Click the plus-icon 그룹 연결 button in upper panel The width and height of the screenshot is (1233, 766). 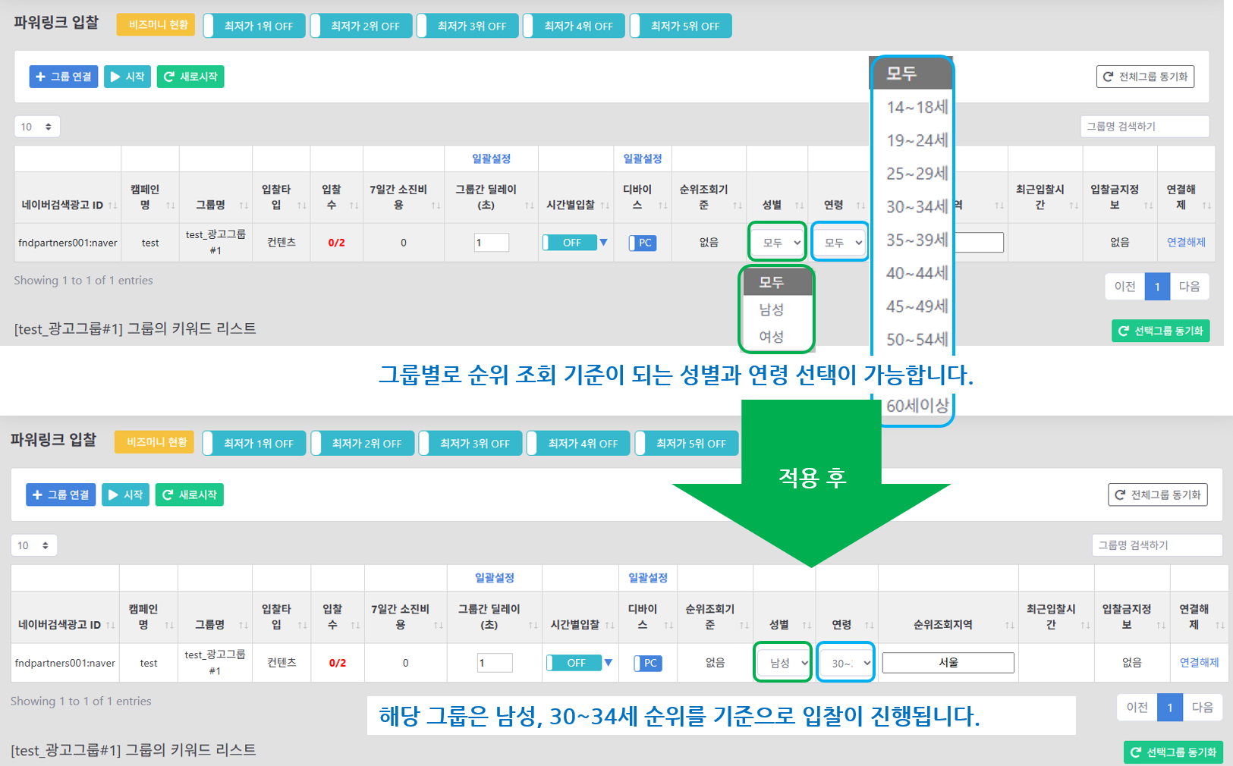coord(64,77)
